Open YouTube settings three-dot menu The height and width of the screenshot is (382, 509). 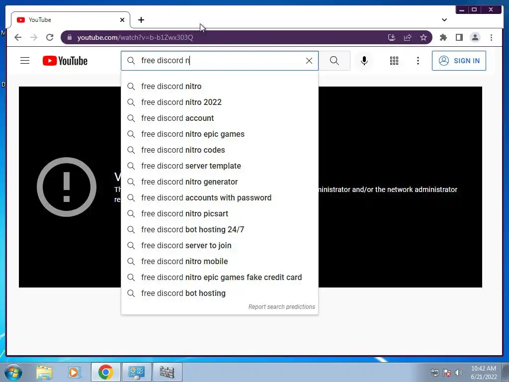pos(418,61)
